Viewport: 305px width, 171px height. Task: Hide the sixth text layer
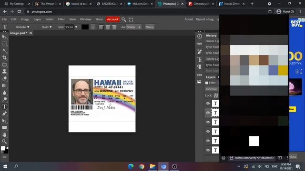(208, 150)
